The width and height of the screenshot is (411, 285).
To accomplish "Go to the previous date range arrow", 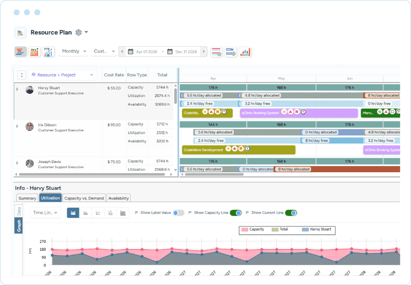I will coord(122,52).
